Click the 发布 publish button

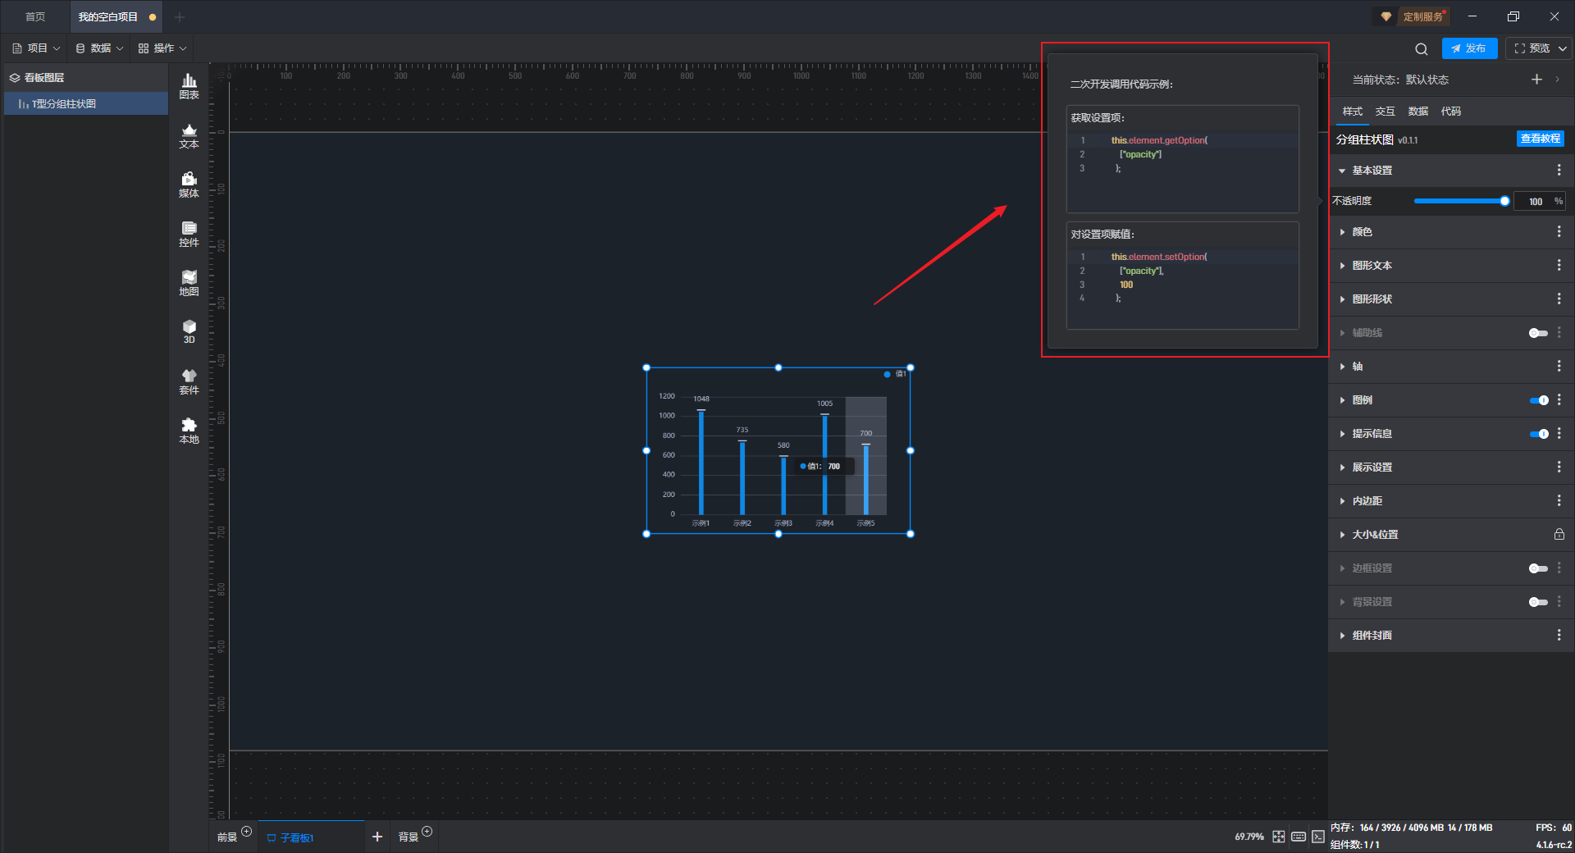pos(1469,48)
